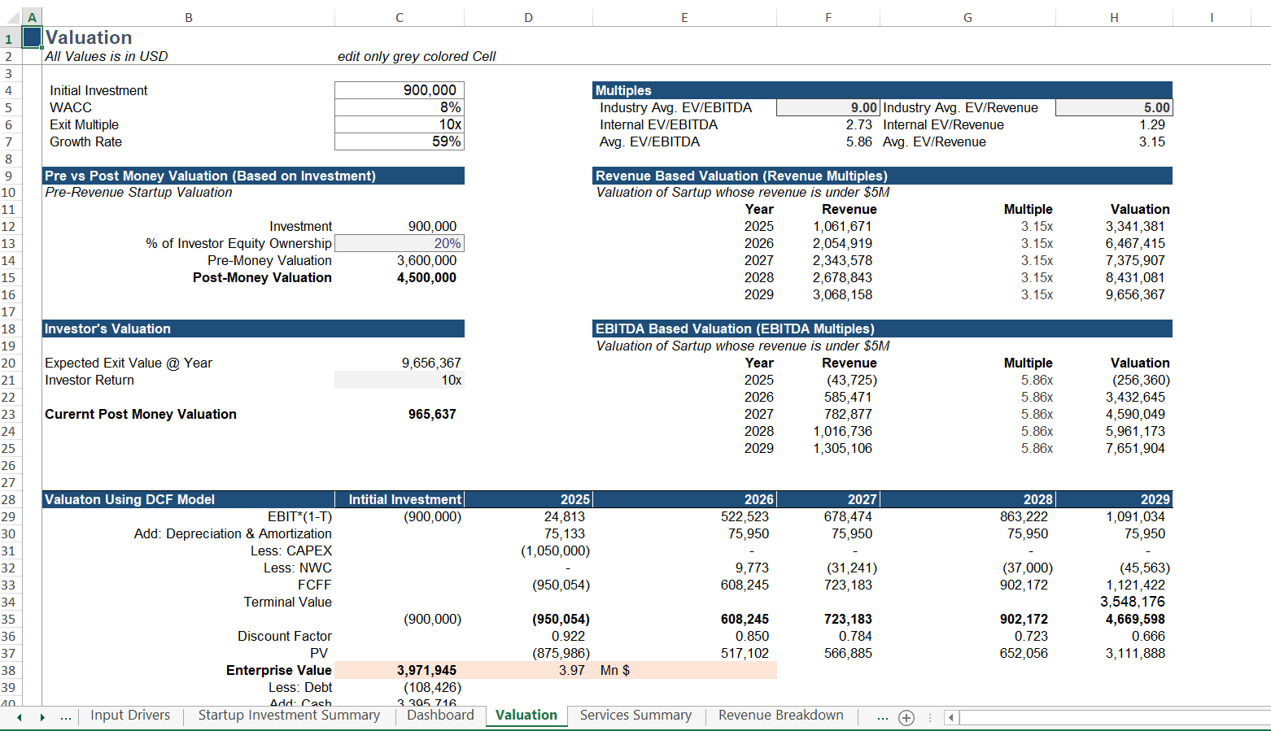Edit the WACC 8% cell
This screenshot has height=731, width=1271.
coord(400,107)
